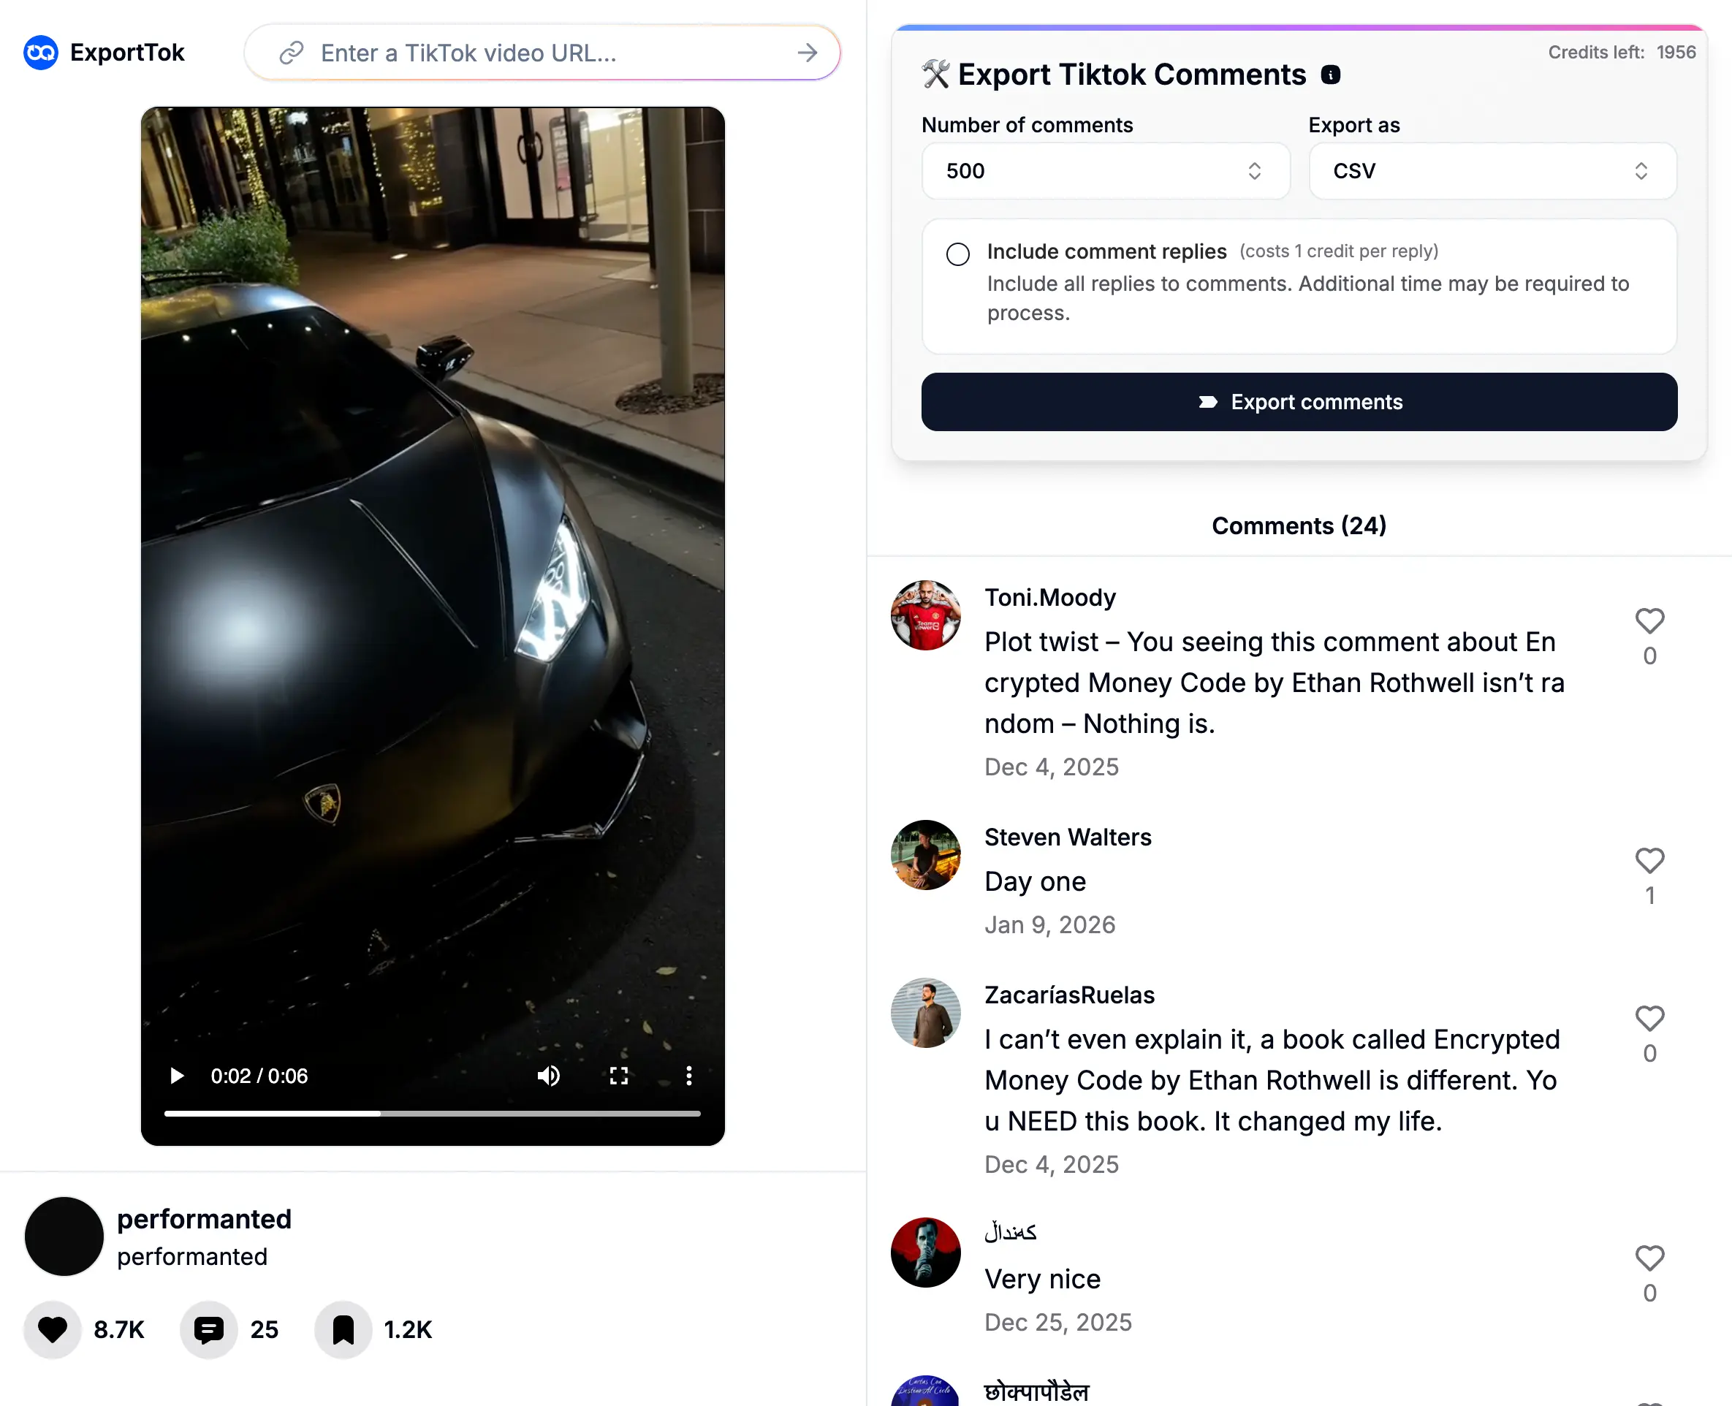This screenshot has height=1406, width=1732.
Task: Open the Export as CSV dropdown
Action: 1492,171
